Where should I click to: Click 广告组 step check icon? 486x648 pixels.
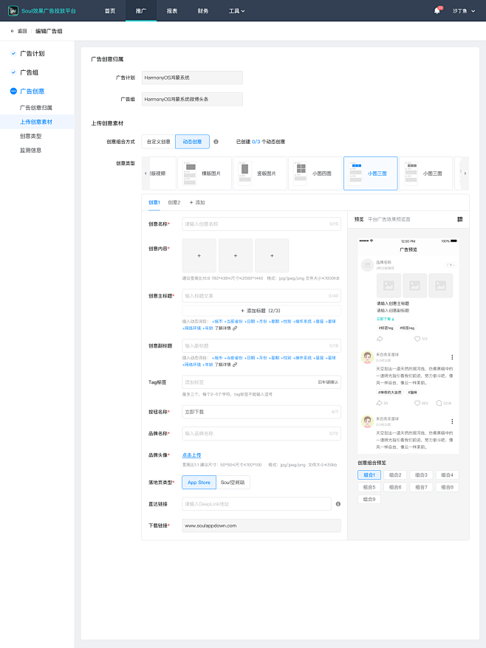tap(13, 72)
